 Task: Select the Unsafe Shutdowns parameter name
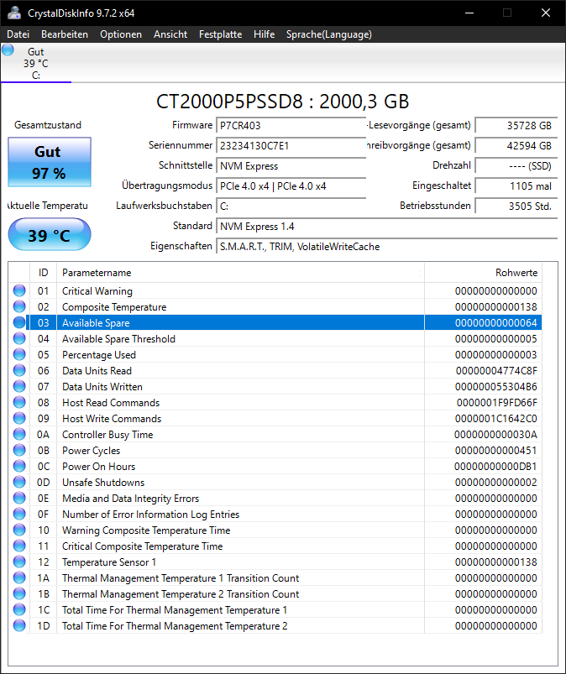pyautogui.click(x=103, y=483)
